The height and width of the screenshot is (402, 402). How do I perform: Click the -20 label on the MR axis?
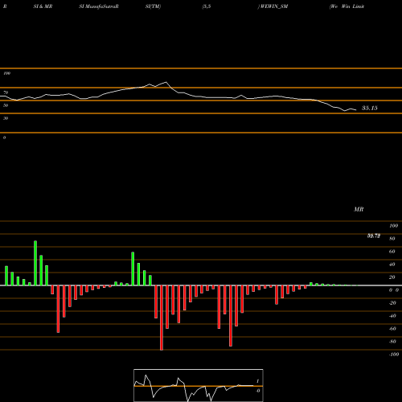point(392,303)
